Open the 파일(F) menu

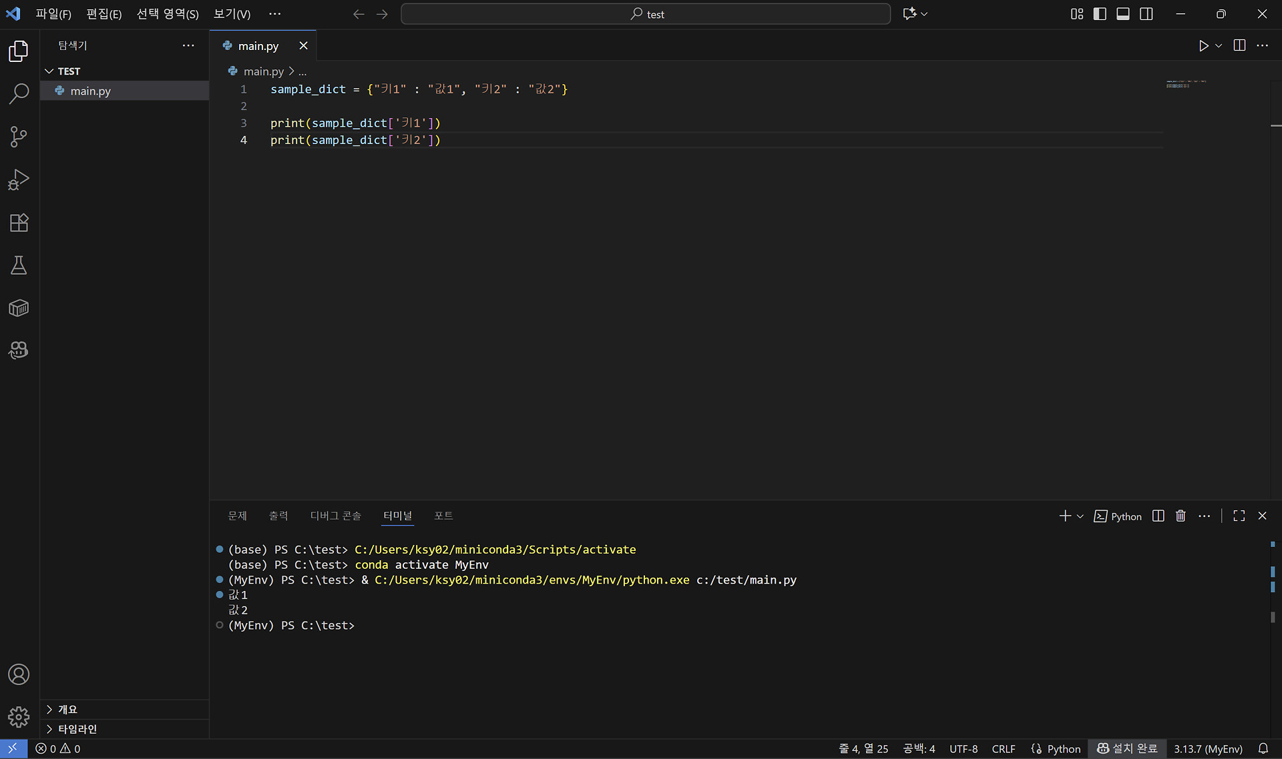click(53, 14)
